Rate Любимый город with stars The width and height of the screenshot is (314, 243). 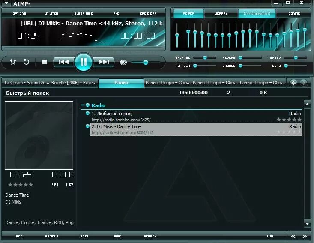pos(289,120)
